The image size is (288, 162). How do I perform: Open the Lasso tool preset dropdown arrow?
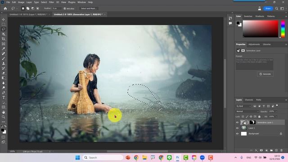(x=17, y=9)
